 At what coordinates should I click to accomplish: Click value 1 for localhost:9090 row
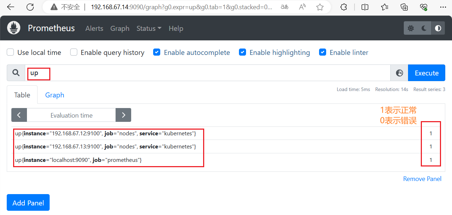[431, 160]
